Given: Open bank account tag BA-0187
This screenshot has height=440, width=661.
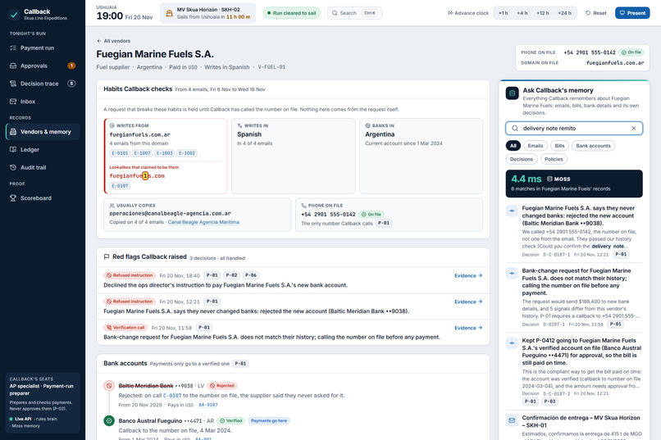Looking at the screenshot, I should pos(208,405).
